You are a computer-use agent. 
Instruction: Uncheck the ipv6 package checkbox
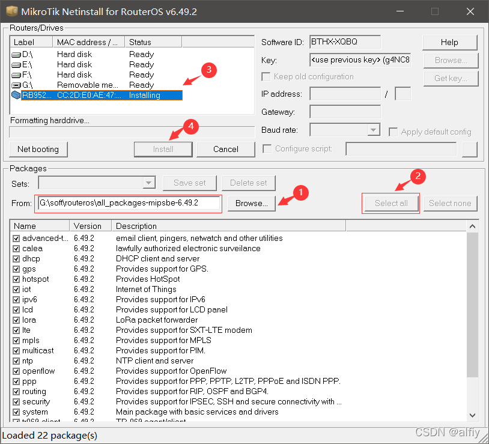pyautogui.click(x=16, y=300)
